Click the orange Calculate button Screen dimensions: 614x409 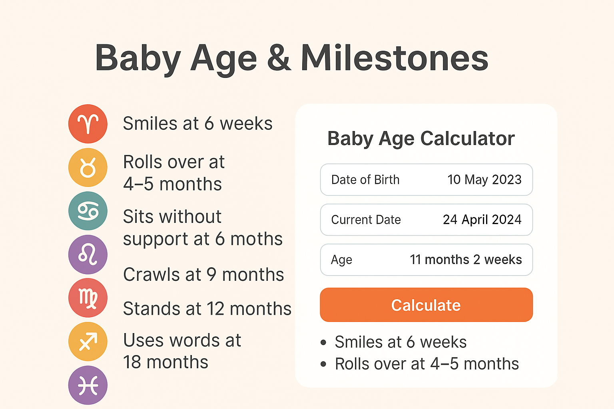pos(427,305)
